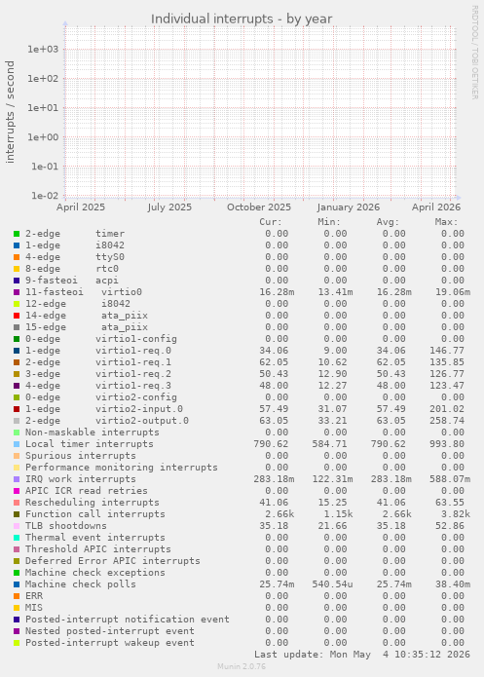Click the pink TLB shootdowns legend swatch
Viewport: 484px width, 677px height.
[17, 526]
